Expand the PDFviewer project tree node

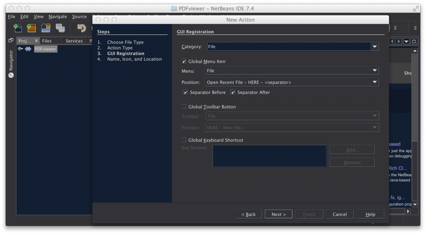click(x=20, y=49)
